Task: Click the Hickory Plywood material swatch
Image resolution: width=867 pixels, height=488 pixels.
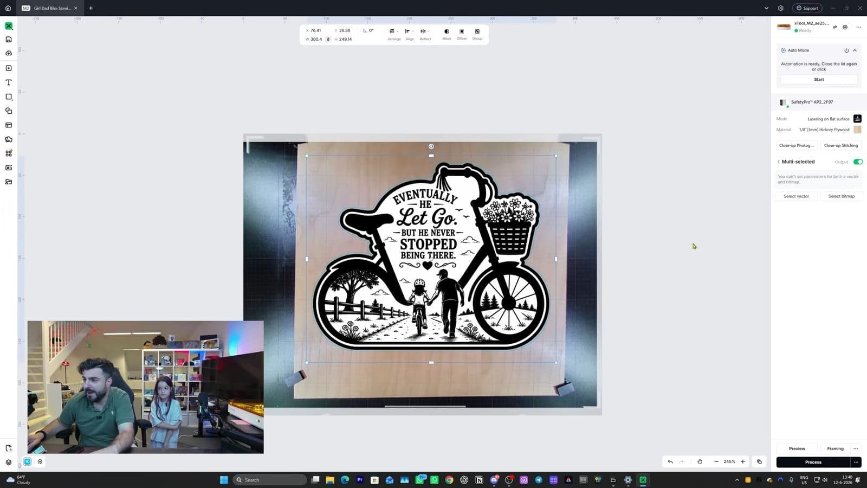Action: pos(857,130)
